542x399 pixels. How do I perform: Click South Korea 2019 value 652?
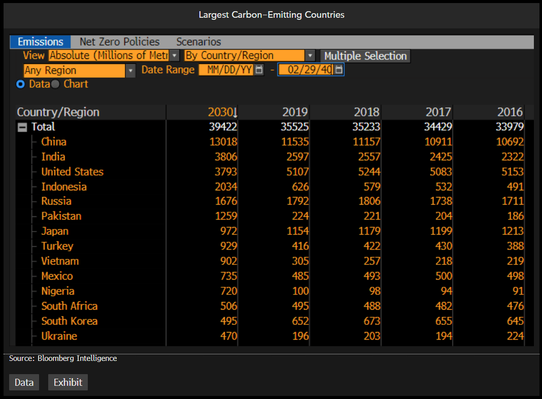tap(300, 321)
